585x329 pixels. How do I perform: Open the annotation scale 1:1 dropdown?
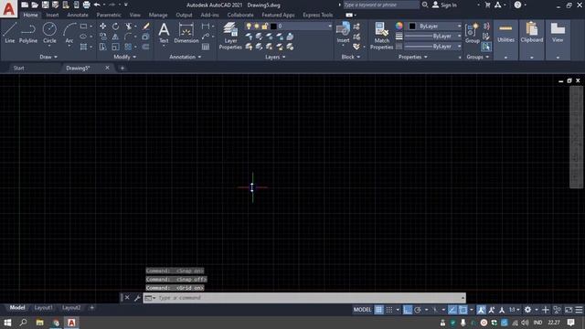[514, 310]
